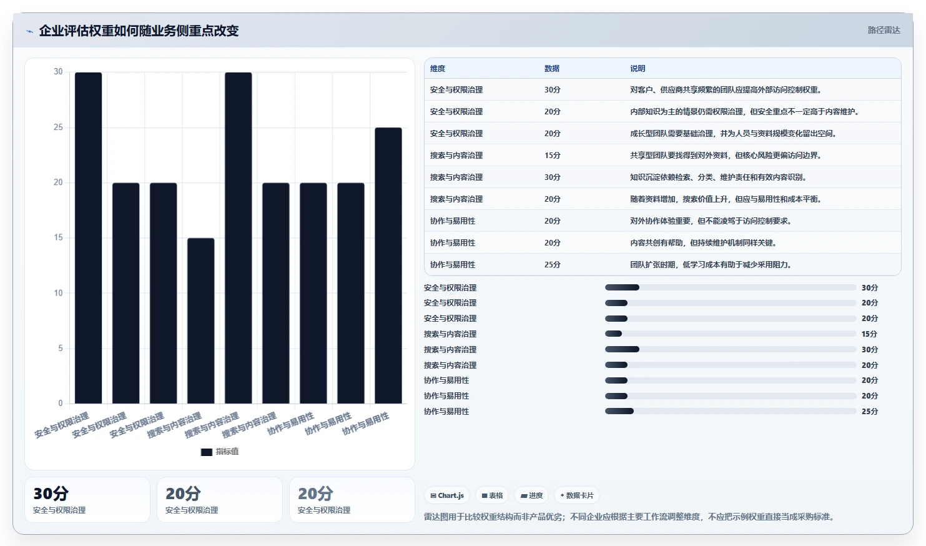Click the 协作与易用性 chart bar reaching 25
The width and height of the screenshot is (926, 546).
388,266
